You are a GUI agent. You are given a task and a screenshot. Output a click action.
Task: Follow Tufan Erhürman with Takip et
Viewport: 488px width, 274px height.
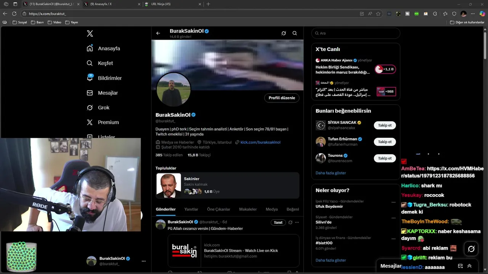pos(385,142)
